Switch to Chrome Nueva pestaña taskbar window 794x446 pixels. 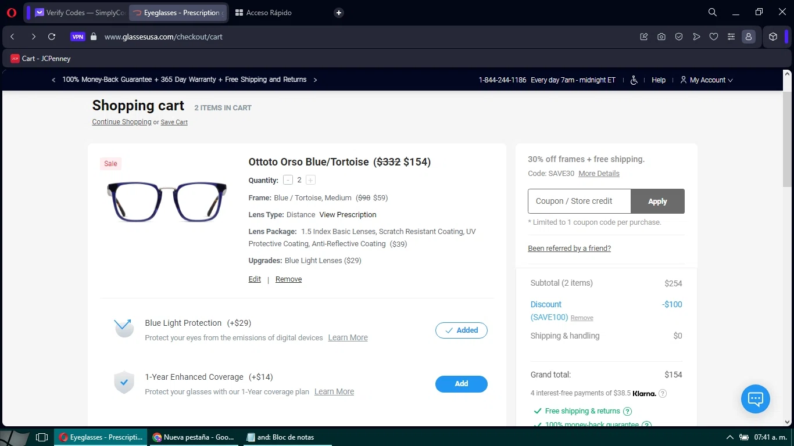pyautogui.click(x=194, y=437)
